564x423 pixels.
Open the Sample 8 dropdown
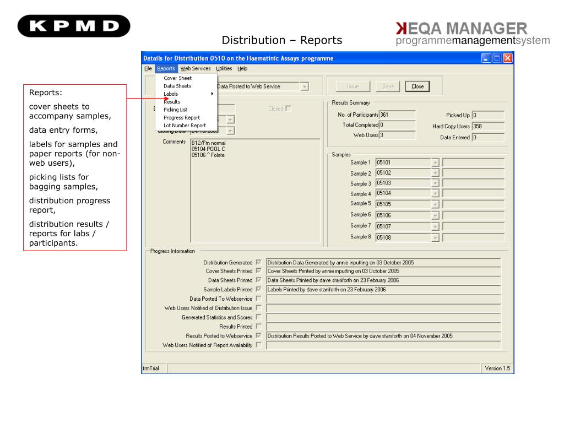435,238
